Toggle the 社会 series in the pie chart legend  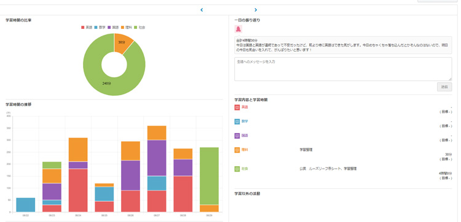140,27
